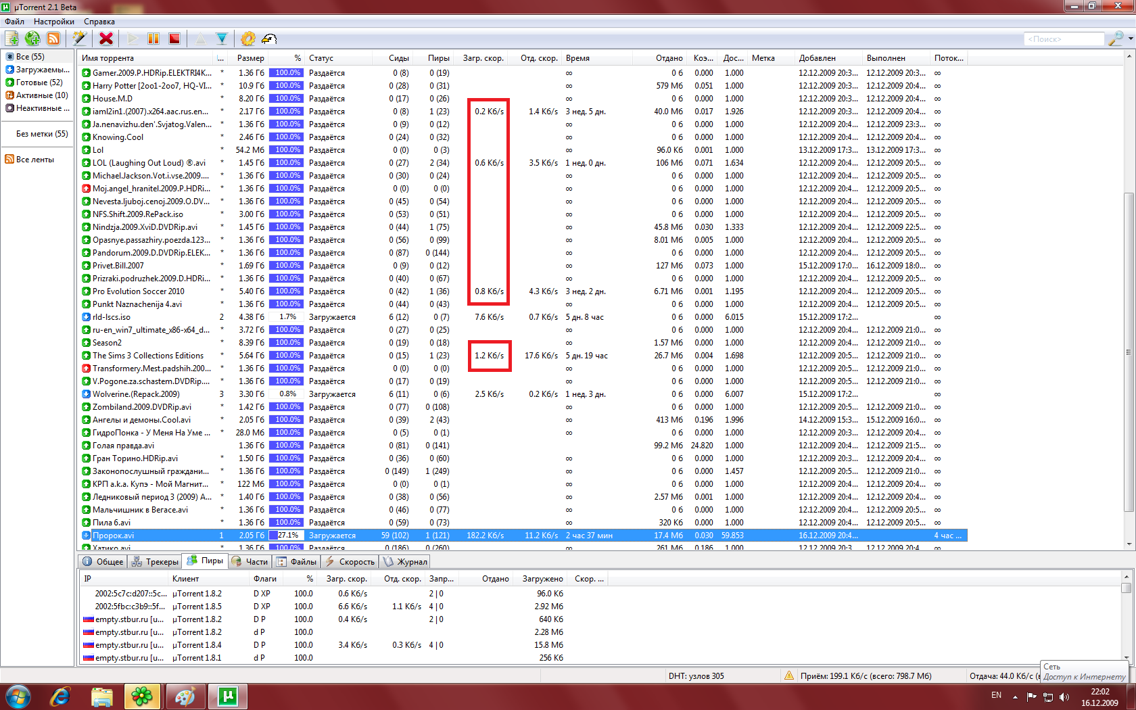This screenshot has width=1136, height=710.
Task: Switch to the Трекеры tab
Action: click(x=156, y=562)
